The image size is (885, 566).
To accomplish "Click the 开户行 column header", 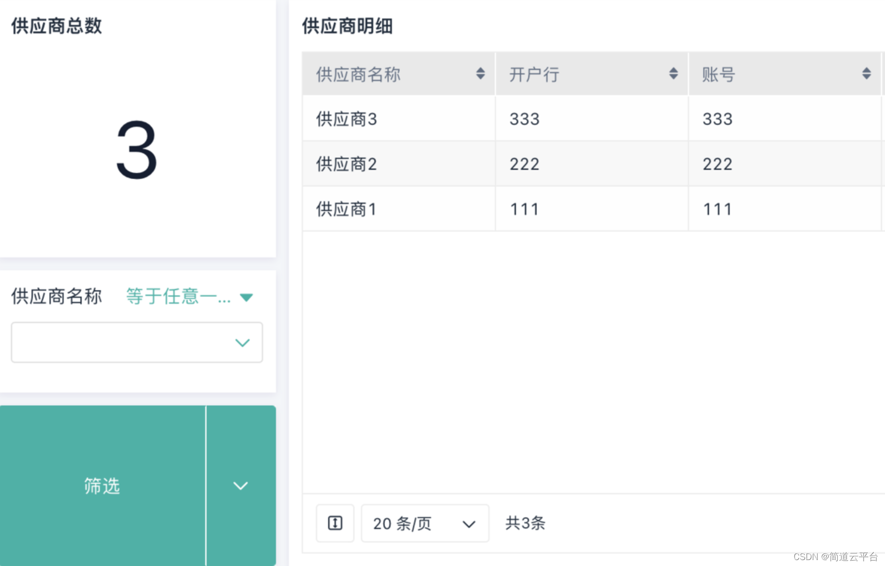I will [592, 74].
